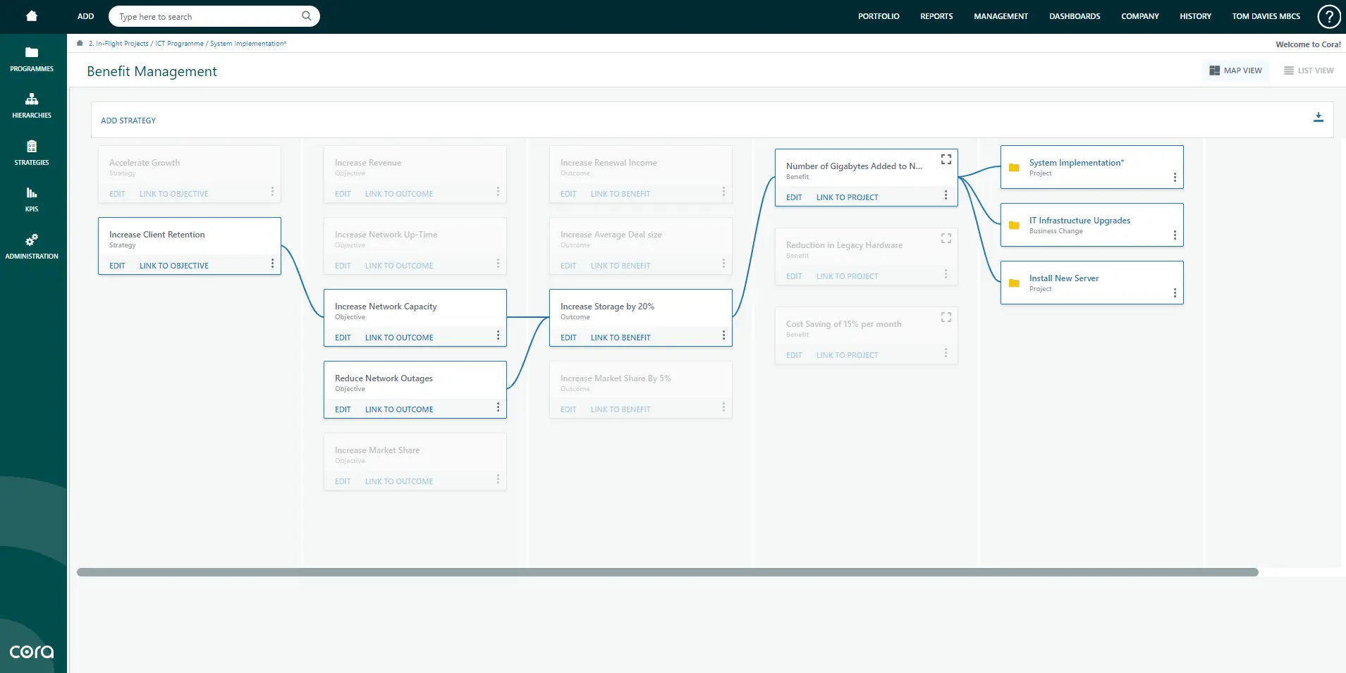Open the Dashboards menu

(x=1075, y=16)
